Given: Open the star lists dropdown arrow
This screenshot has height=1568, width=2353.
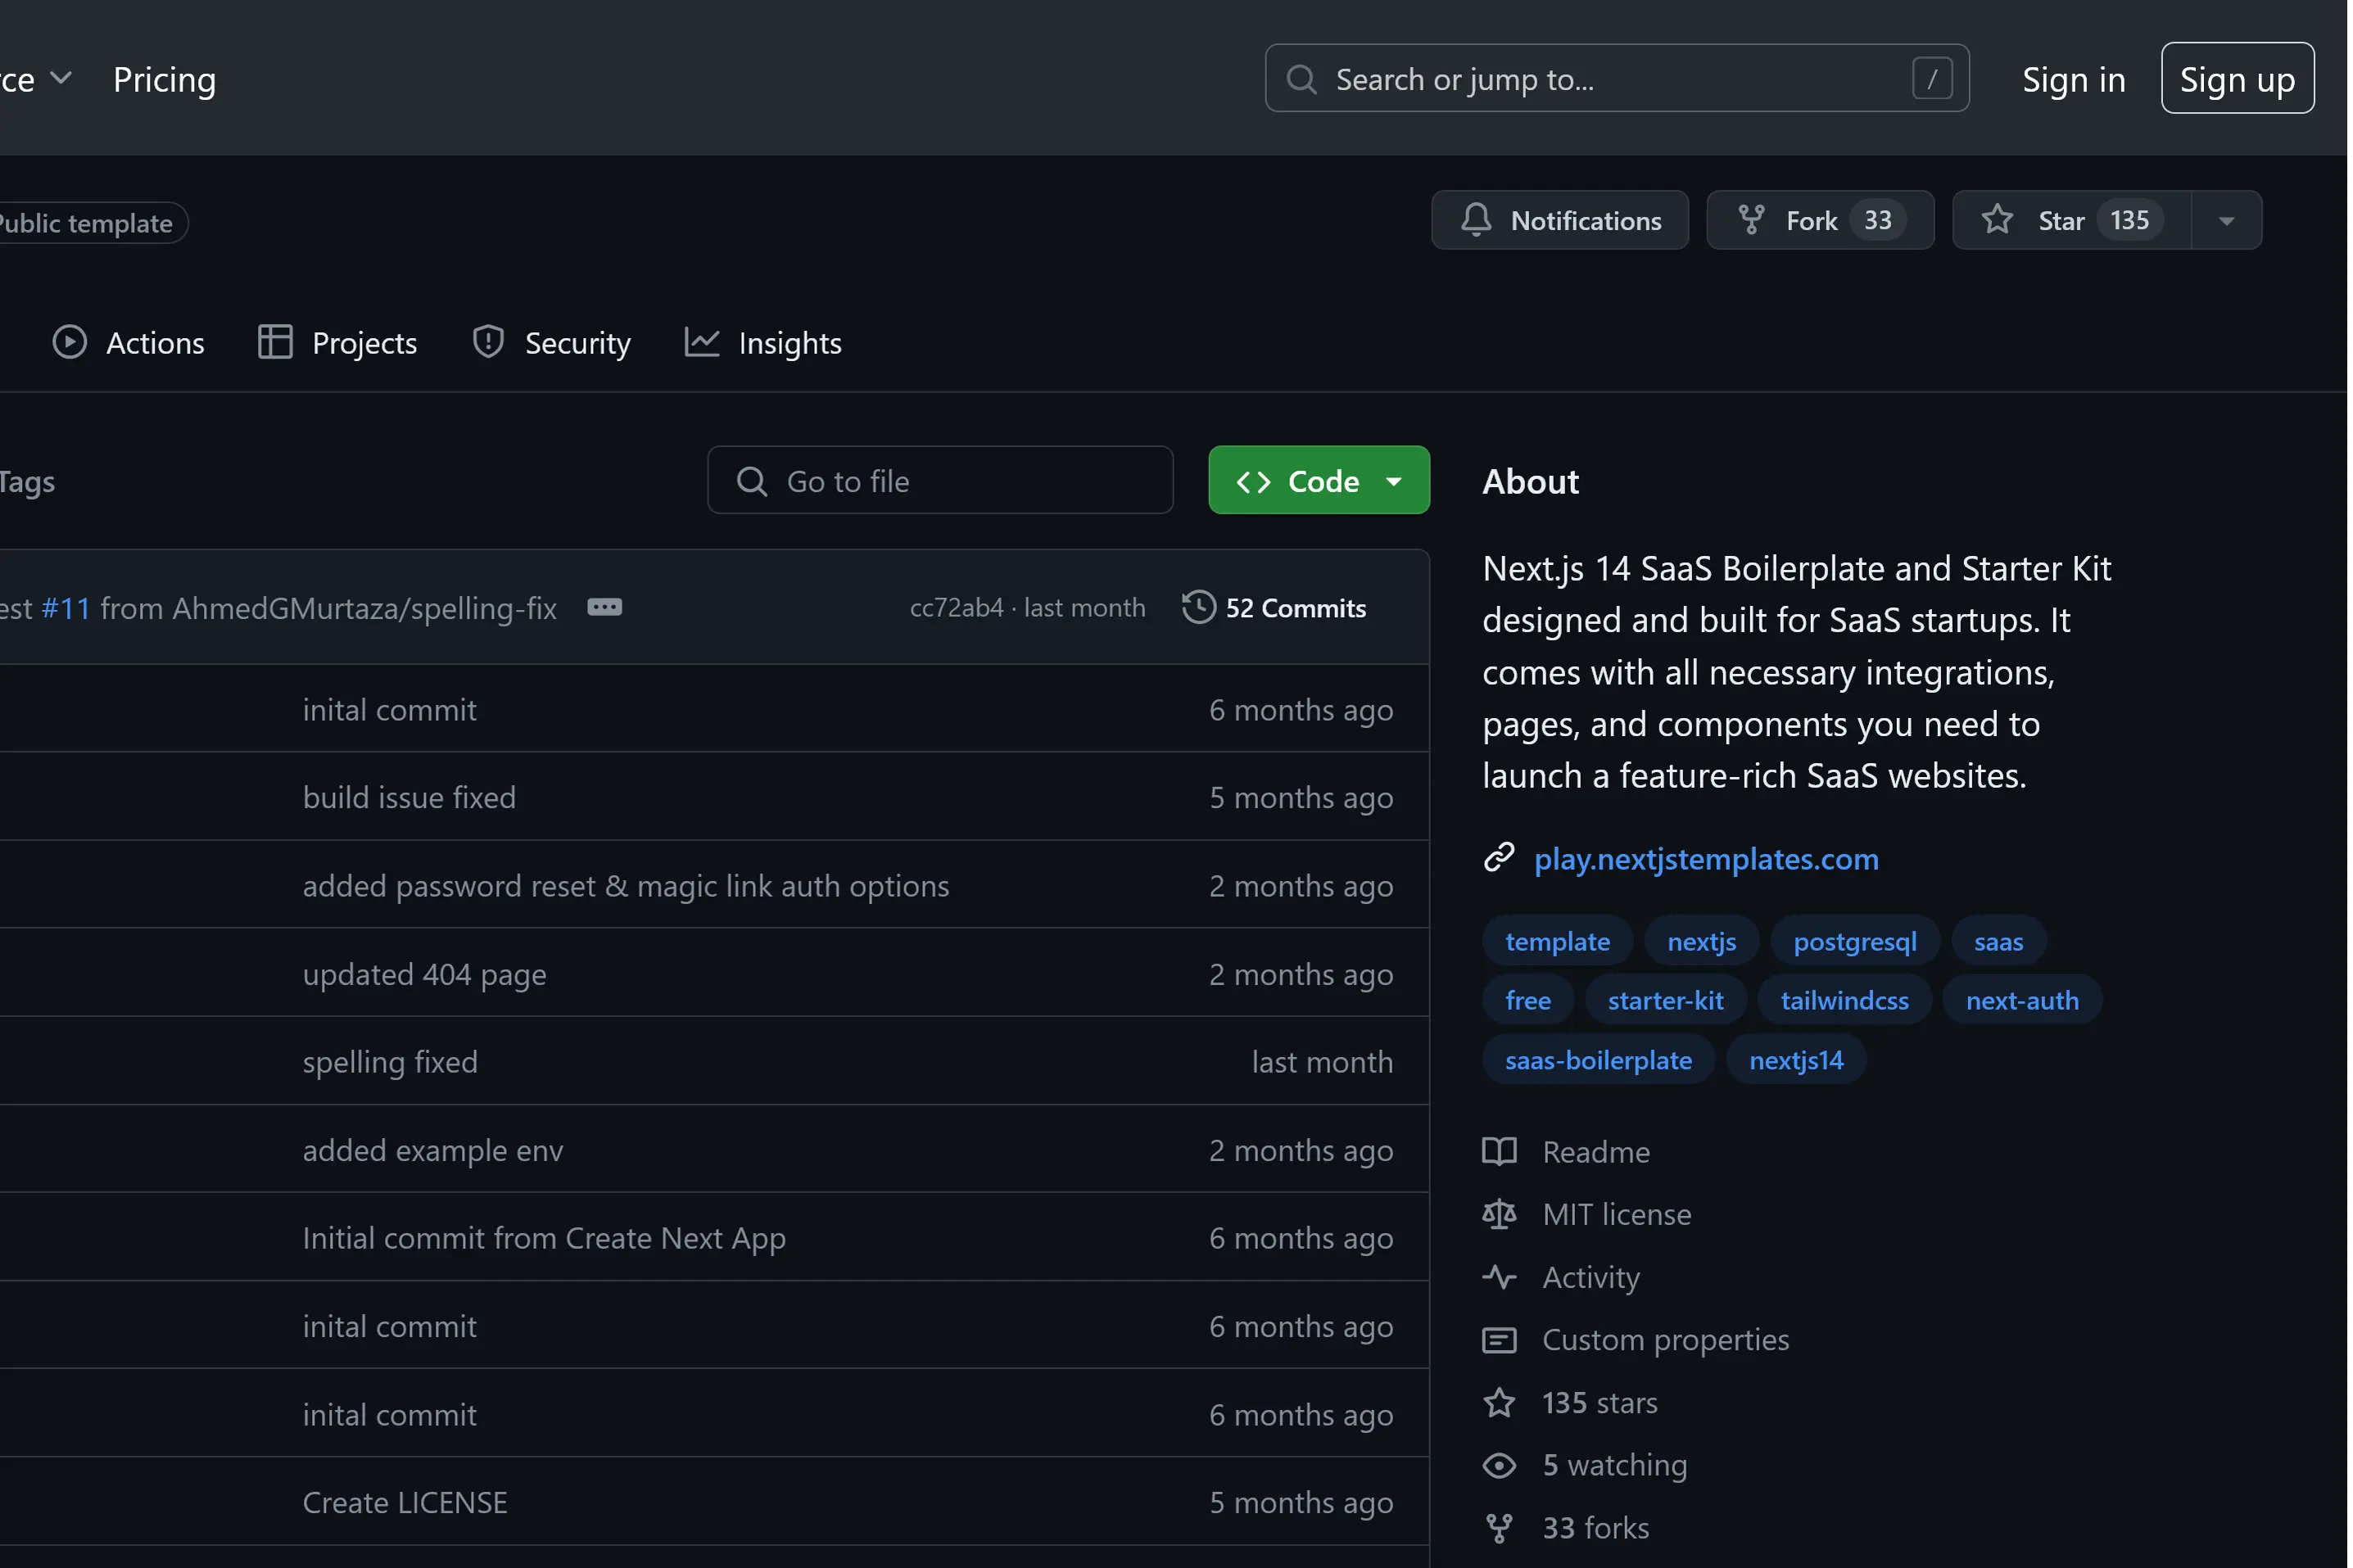Looking at the screenshot, I should click(x=2226, y=221).
